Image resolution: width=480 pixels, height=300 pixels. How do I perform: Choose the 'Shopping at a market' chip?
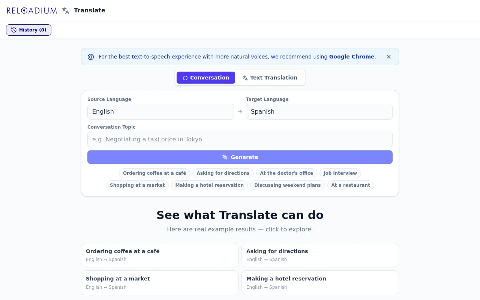click(x=137, y=185)
